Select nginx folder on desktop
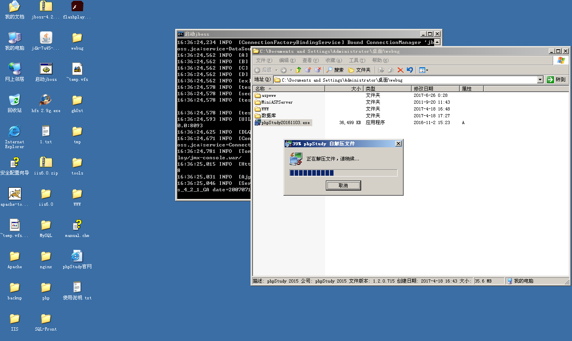 [x=46, y=260]
